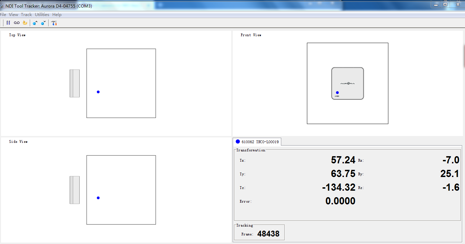Open the File menu

[x=3, y=14]
